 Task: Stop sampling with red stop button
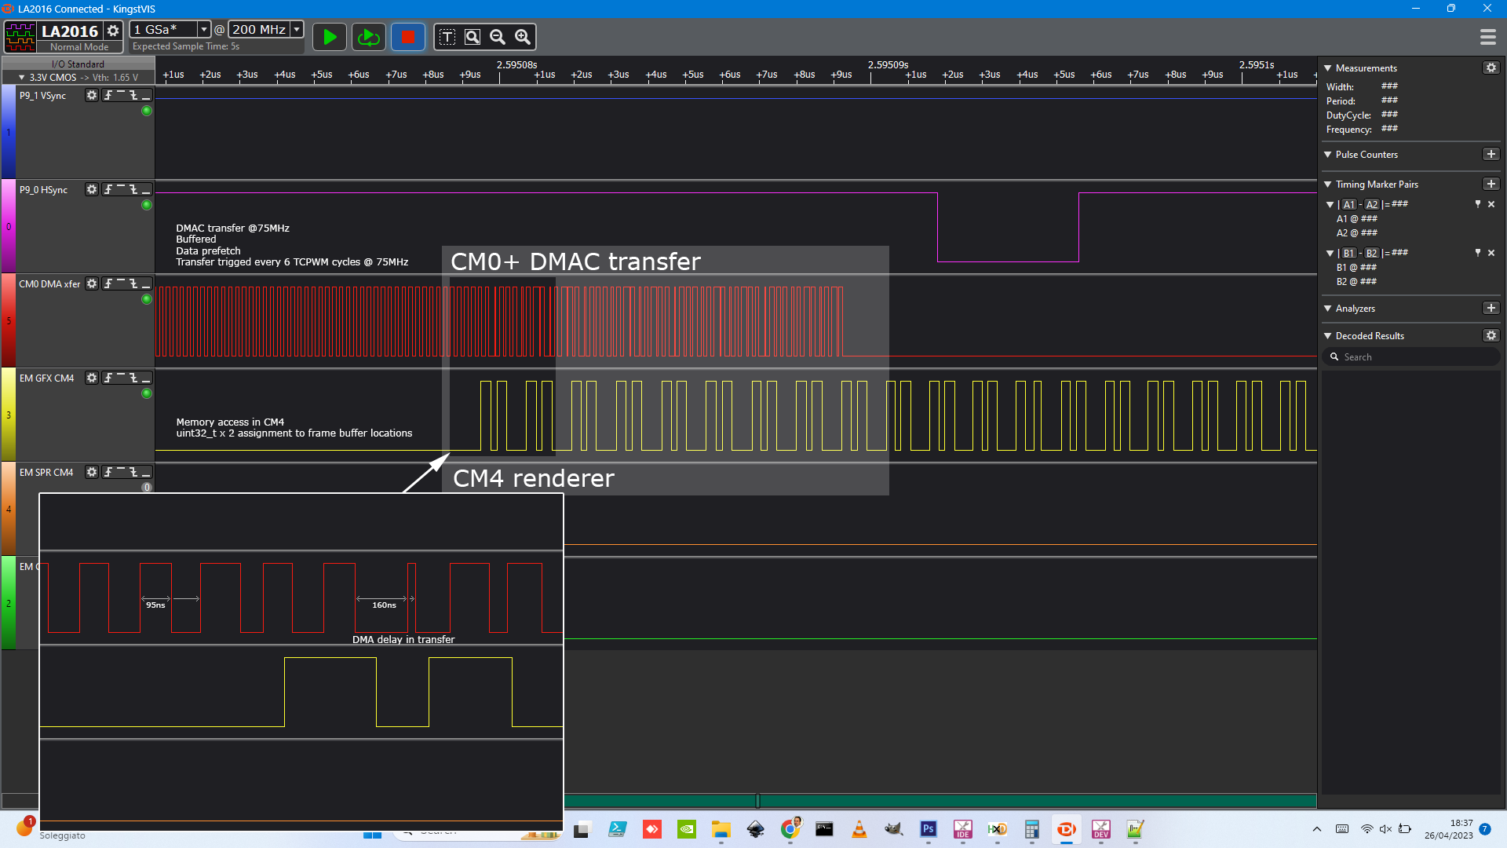[407, 37]
